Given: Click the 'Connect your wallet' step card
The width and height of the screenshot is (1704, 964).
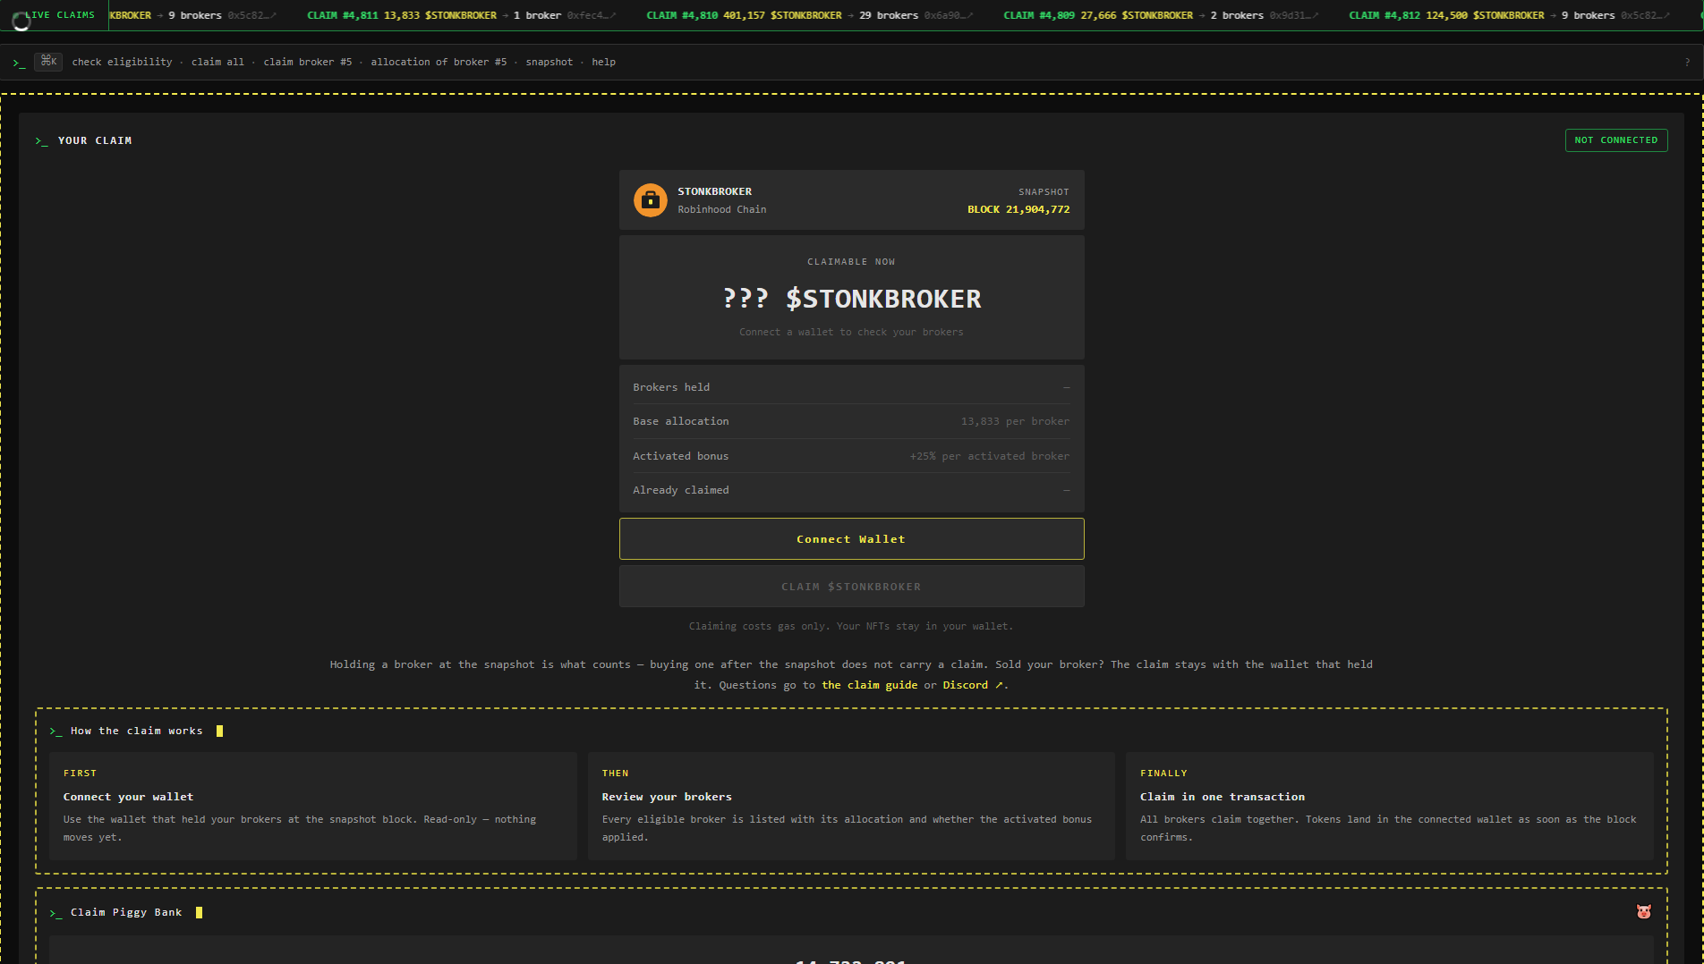Looking at the screenshot, I should point(313,806).
